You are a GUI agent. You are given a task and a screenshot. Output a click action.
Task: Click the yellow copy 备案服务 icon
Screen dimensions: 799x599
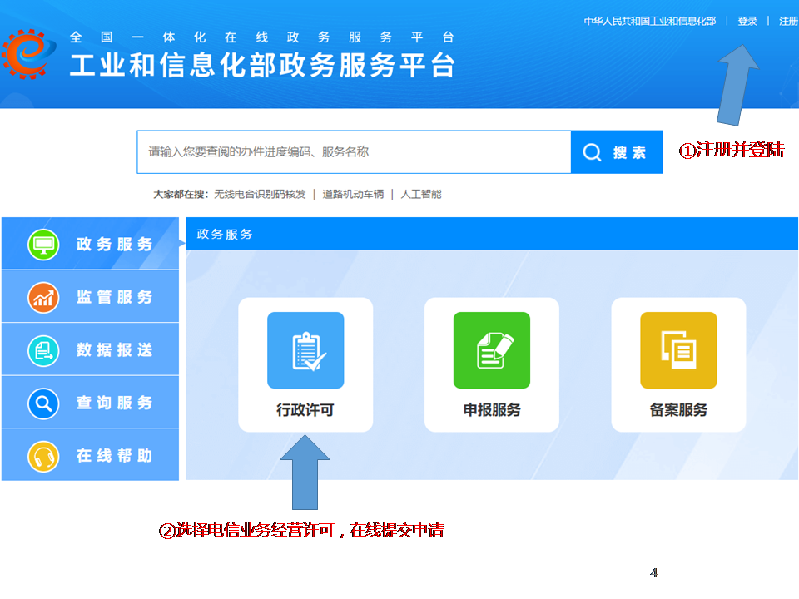[x=679, y=350]
